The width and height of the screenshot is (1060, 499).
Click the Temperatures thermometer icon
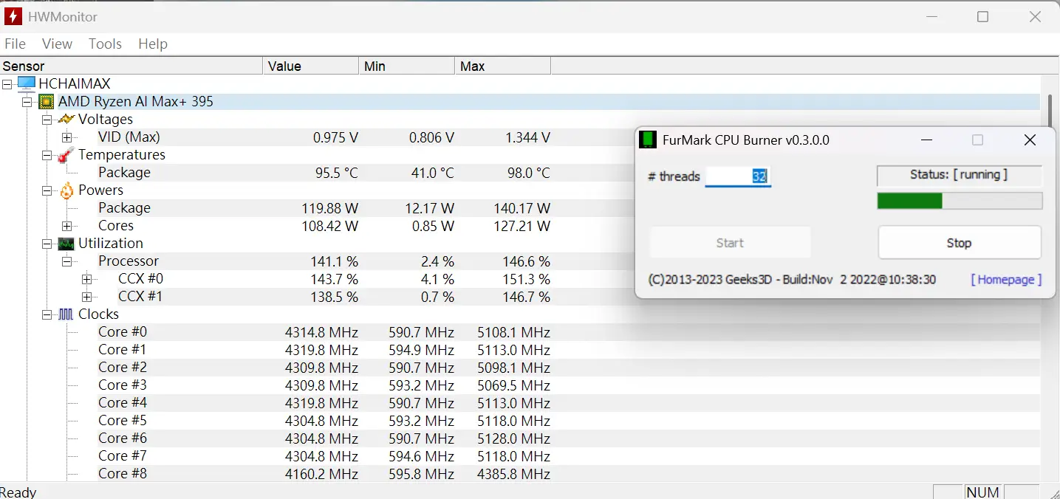66,154
